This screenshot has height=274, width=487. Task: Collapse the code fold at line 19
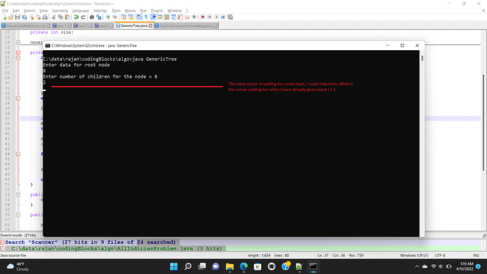18,42
